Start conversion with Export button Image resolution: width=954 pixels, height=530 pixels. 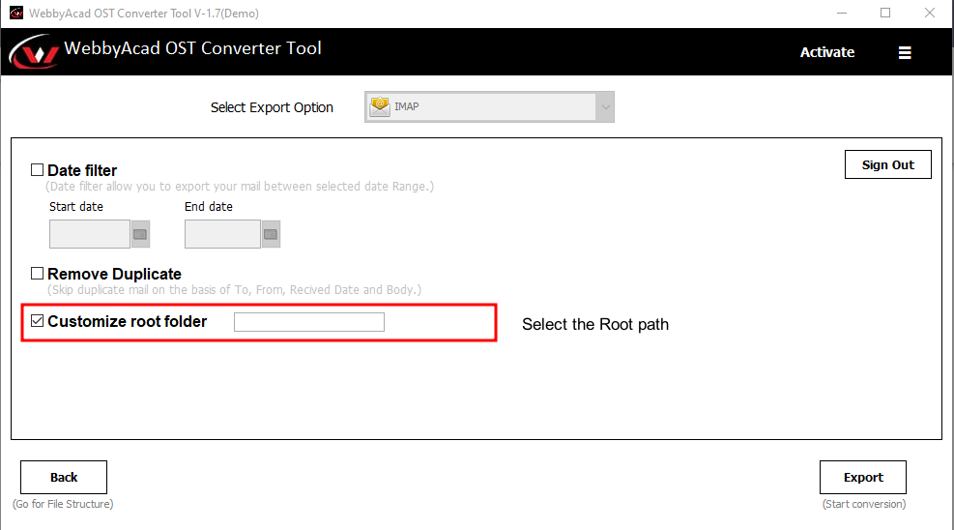[x=863, y=477]
